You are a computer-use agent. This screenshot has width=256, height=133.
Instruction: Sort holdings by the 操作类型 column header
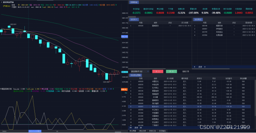(185, 78)
